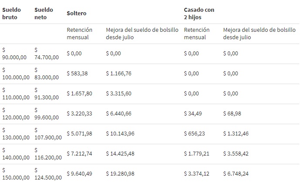The image size is (302, 183).
Task: Select the "Casado con 2 hijos" header
Action: click(199, 13)
